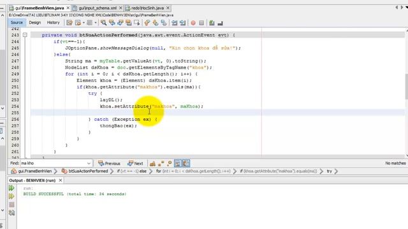Open the Find history dropdown arrow
This screenshot has height=229, width=408.
(89, 163)
